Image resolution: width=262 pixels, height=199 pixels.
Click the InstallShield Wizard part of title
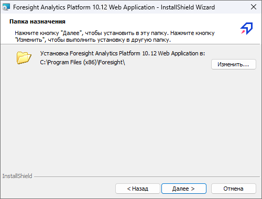click(188, 7)
